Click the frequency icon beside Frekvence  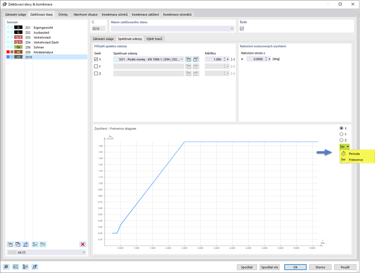(x=343, y=160)
